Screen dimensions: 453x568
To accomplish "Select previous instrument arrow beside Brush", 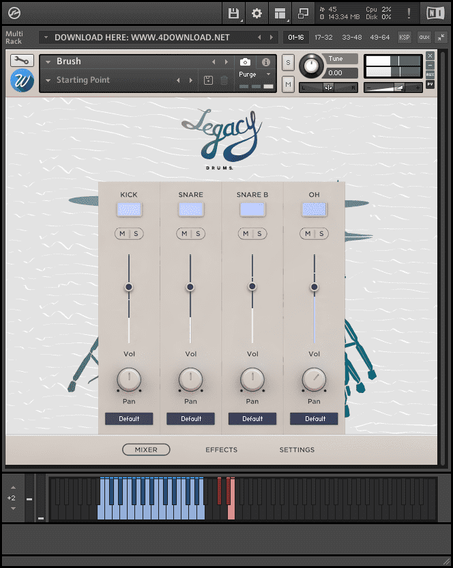I will [x=214, y=62].
